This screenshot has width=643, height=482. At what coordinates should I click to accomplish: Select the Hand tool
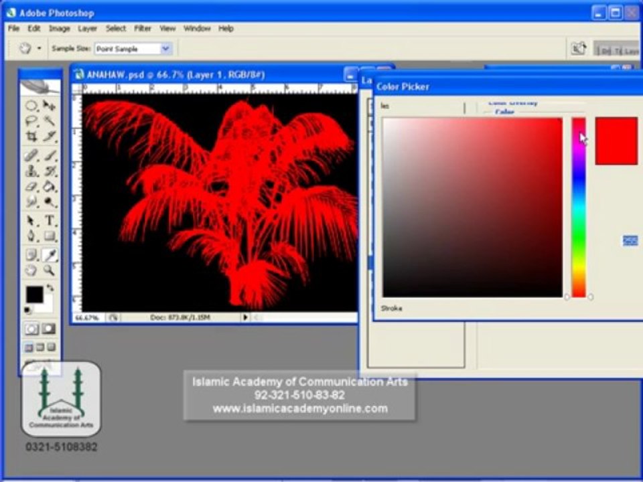pos(31,270)
